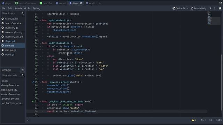
Task: Collapse if animations.is_playing block
Action: [x=40, y=50]
